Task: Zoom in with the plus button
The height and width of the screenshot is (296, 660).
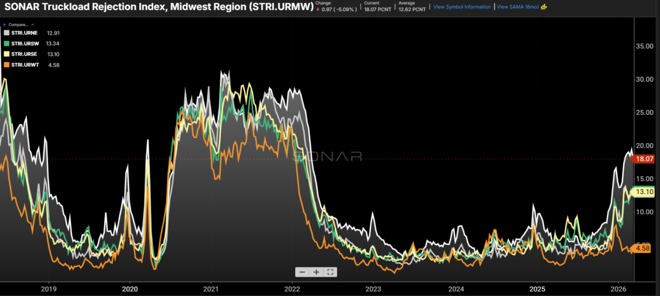Action: (x=317, y=272)
